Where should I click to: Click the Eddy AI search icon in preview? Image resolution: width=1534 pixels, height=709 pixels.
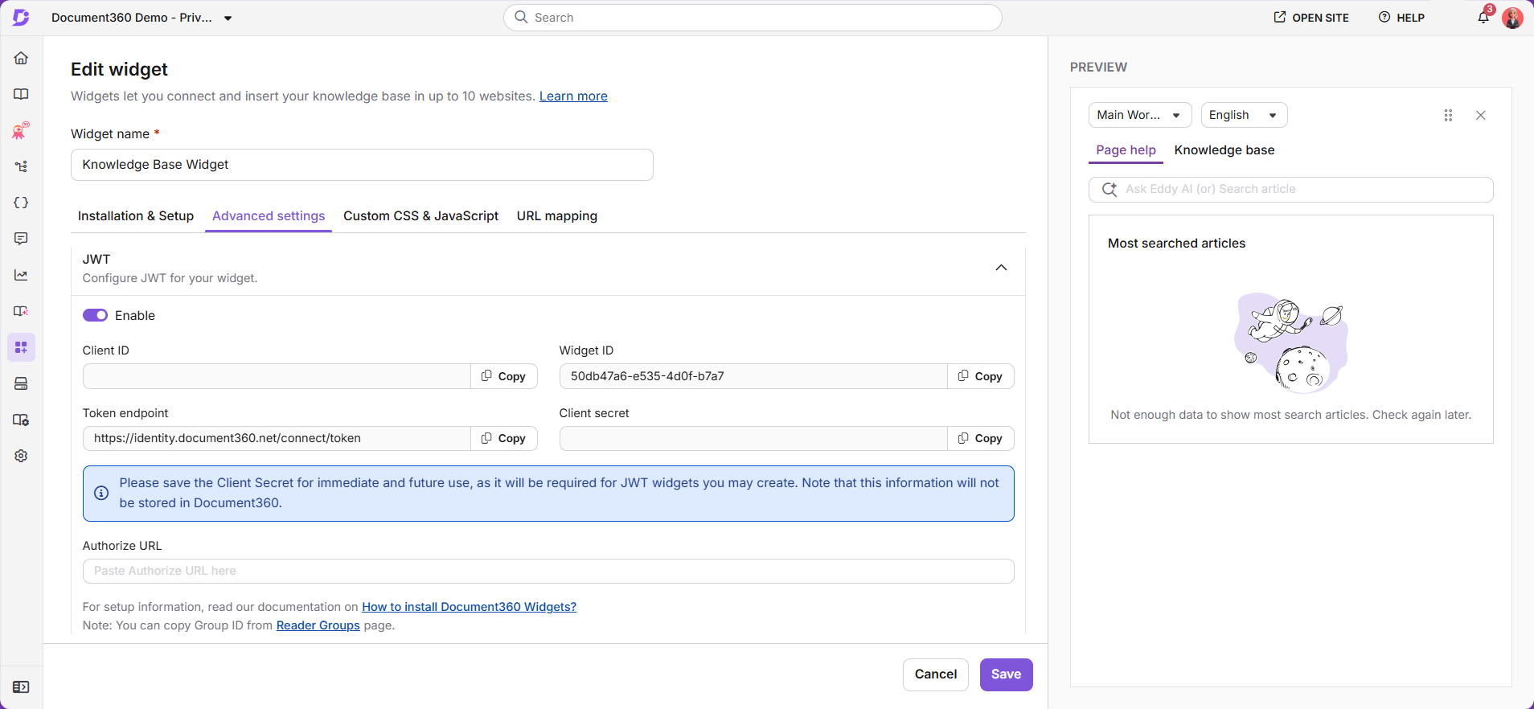click(x=1109, y=189)
